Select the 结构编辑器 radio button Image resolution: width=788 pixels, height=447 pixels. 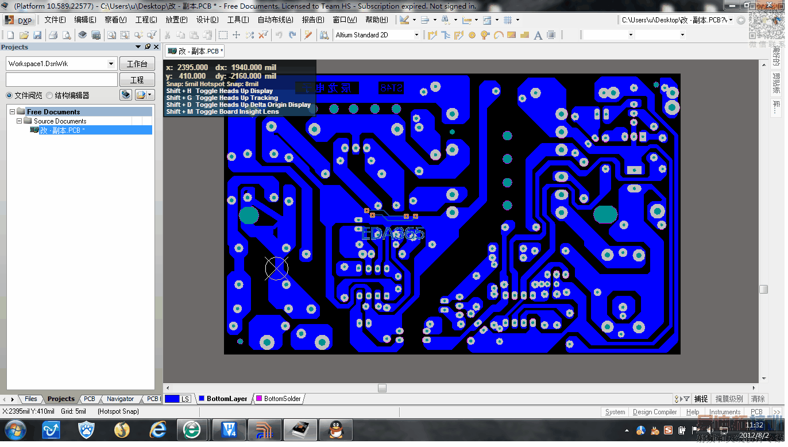click(x=50, y=95)
